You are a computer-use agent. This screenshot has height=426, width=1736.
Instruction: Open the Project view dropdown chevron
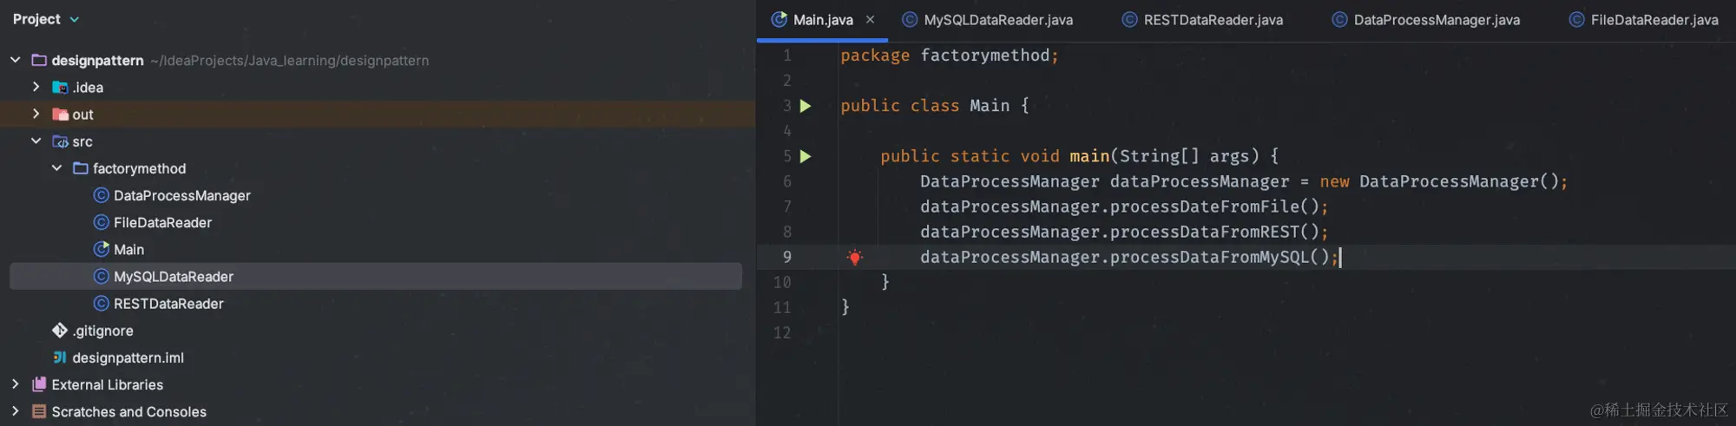tap(74, 19)
